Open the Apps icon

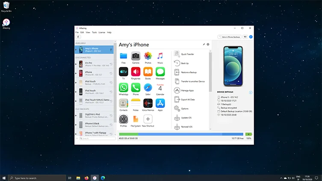tap(160, 104)
